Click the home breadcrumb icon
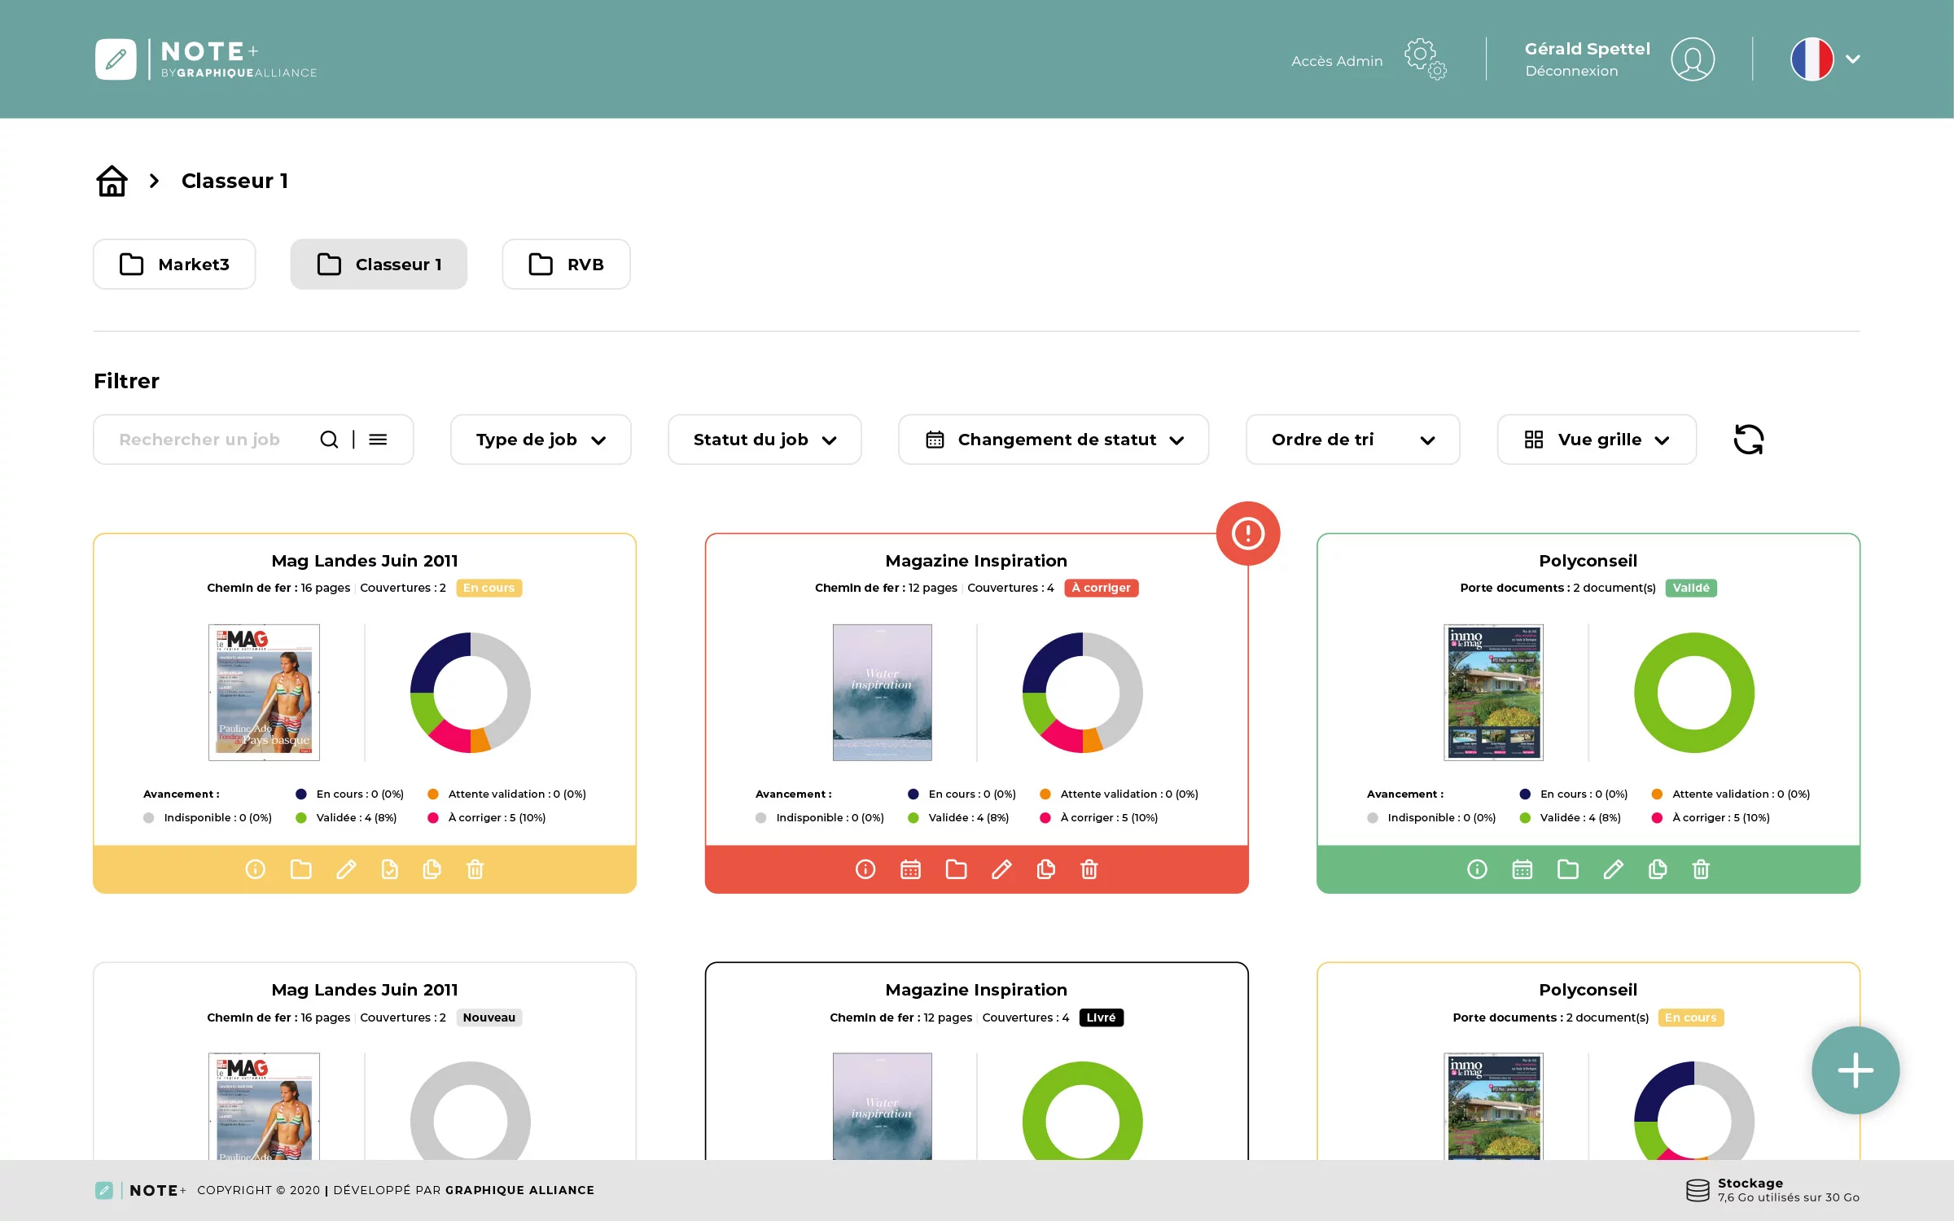1954x1221 pixels. coord(112,181)
